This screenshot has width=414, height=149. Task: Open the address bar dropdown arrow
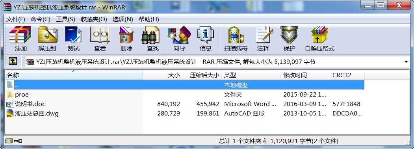pyautogui.click(x=407, y=62)
